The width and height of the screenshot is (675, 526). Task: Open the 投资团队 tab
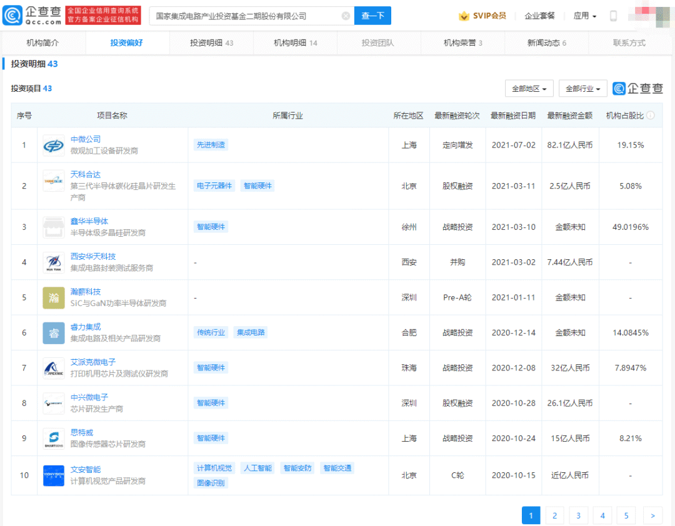pos(377,42)
